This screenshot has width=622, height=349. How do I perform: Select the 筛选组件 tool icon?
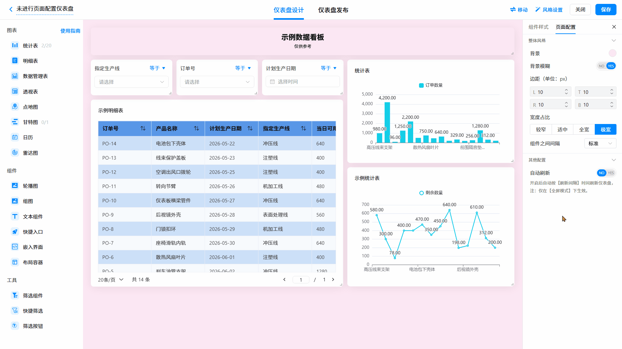tap(15, 295)
